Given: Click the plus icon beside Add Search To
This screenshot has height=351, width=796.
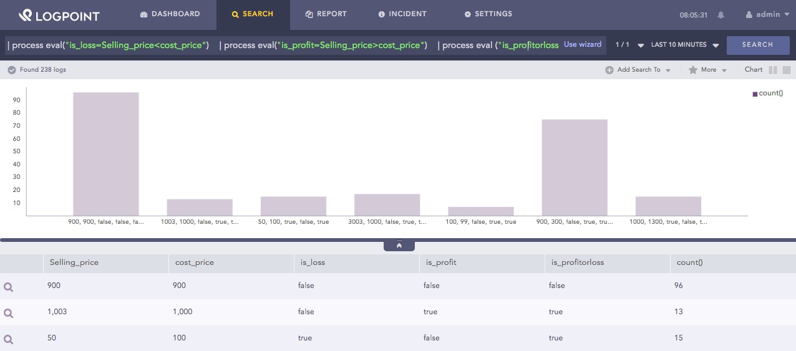Looking at the screenshot, I should (609, 70).
